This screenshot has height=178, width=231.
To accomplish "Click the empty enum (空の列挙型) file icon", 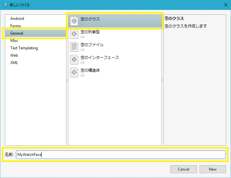I will pyautogui.click(x=74, y=34).
